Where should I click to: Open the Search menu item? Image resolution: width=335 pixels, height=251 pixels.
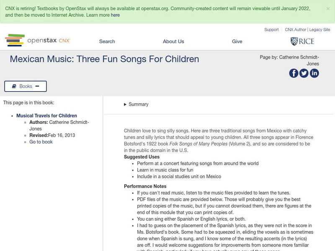pyautogui.click(x=107, y=41)
